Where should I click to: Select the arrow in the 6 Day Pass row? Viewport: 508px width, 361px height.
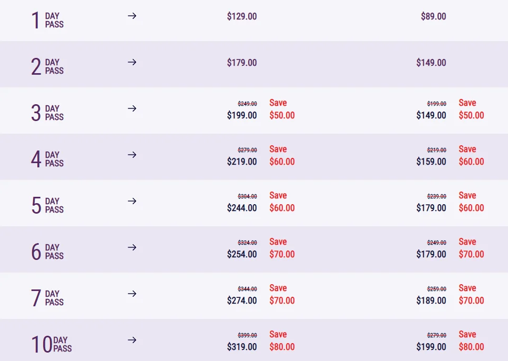pyautogui.click(x=132, y=247)
